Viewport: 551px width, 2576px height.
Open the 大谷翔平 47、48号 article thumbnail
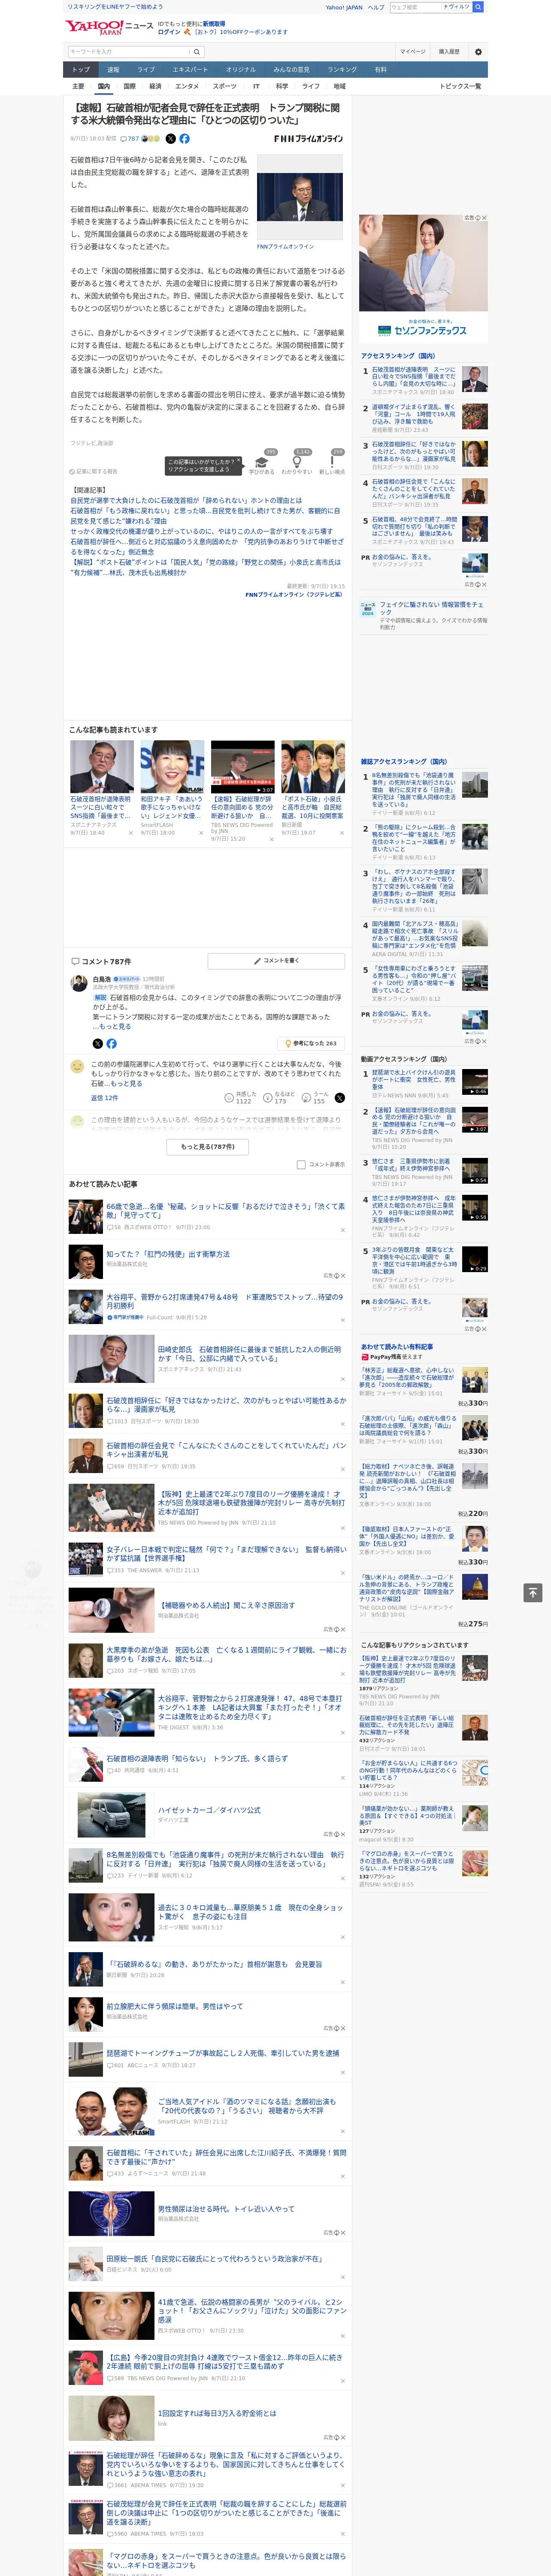tap(111, 1713)
